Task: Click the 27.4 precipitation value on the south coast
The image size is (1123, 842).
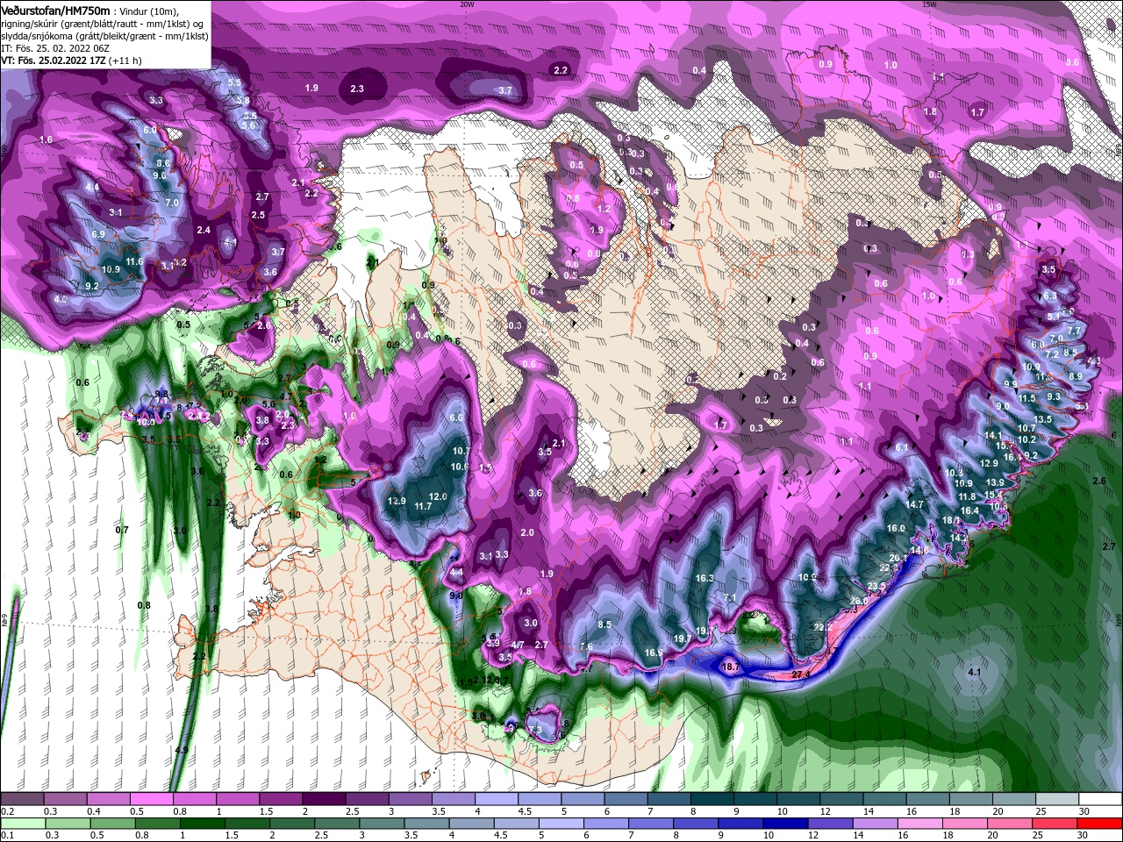Action: pos(800,674)
